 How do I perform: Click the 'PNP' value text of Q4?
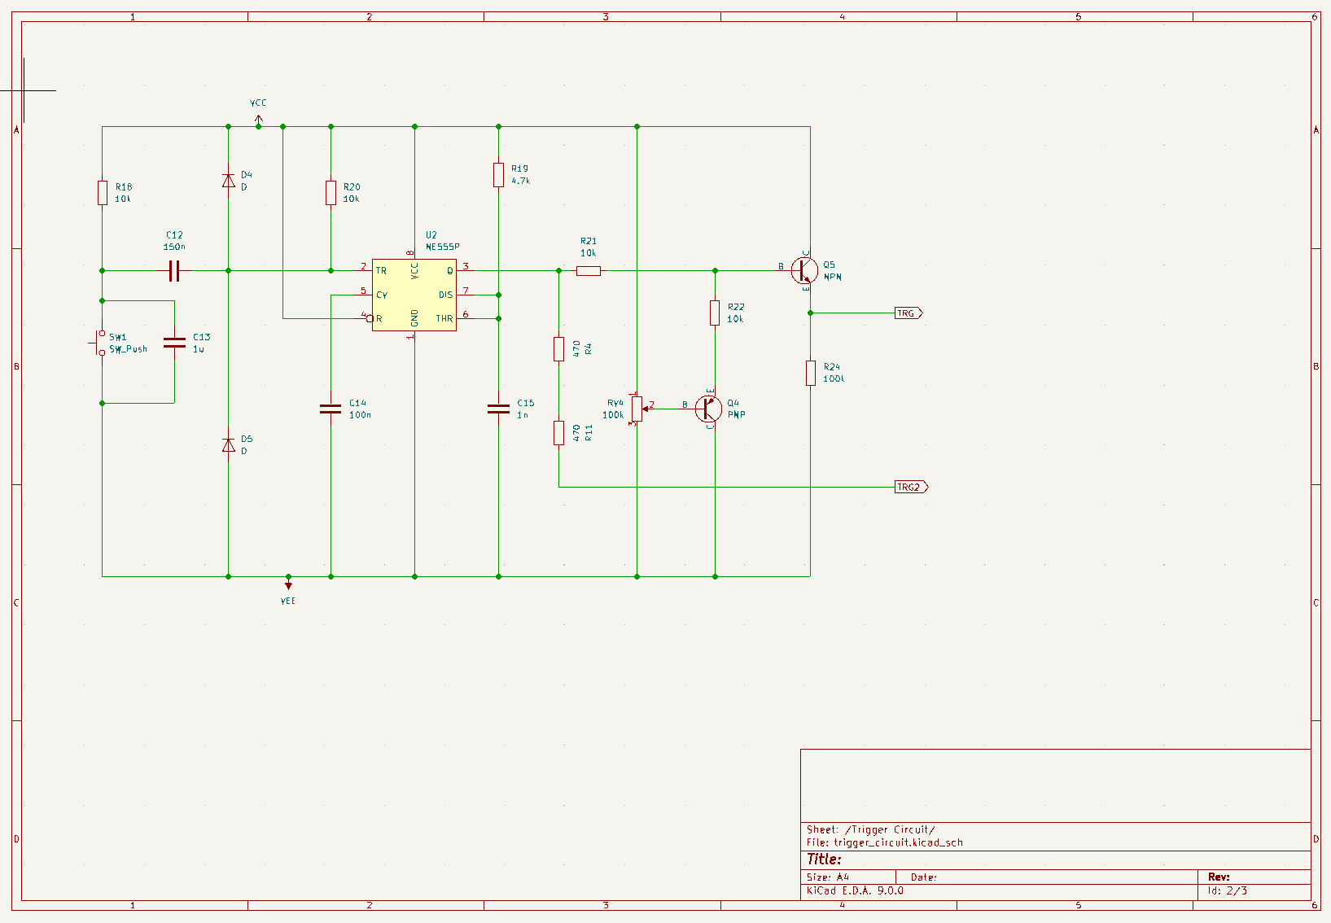pyautogui.click(x=737, y=414)
